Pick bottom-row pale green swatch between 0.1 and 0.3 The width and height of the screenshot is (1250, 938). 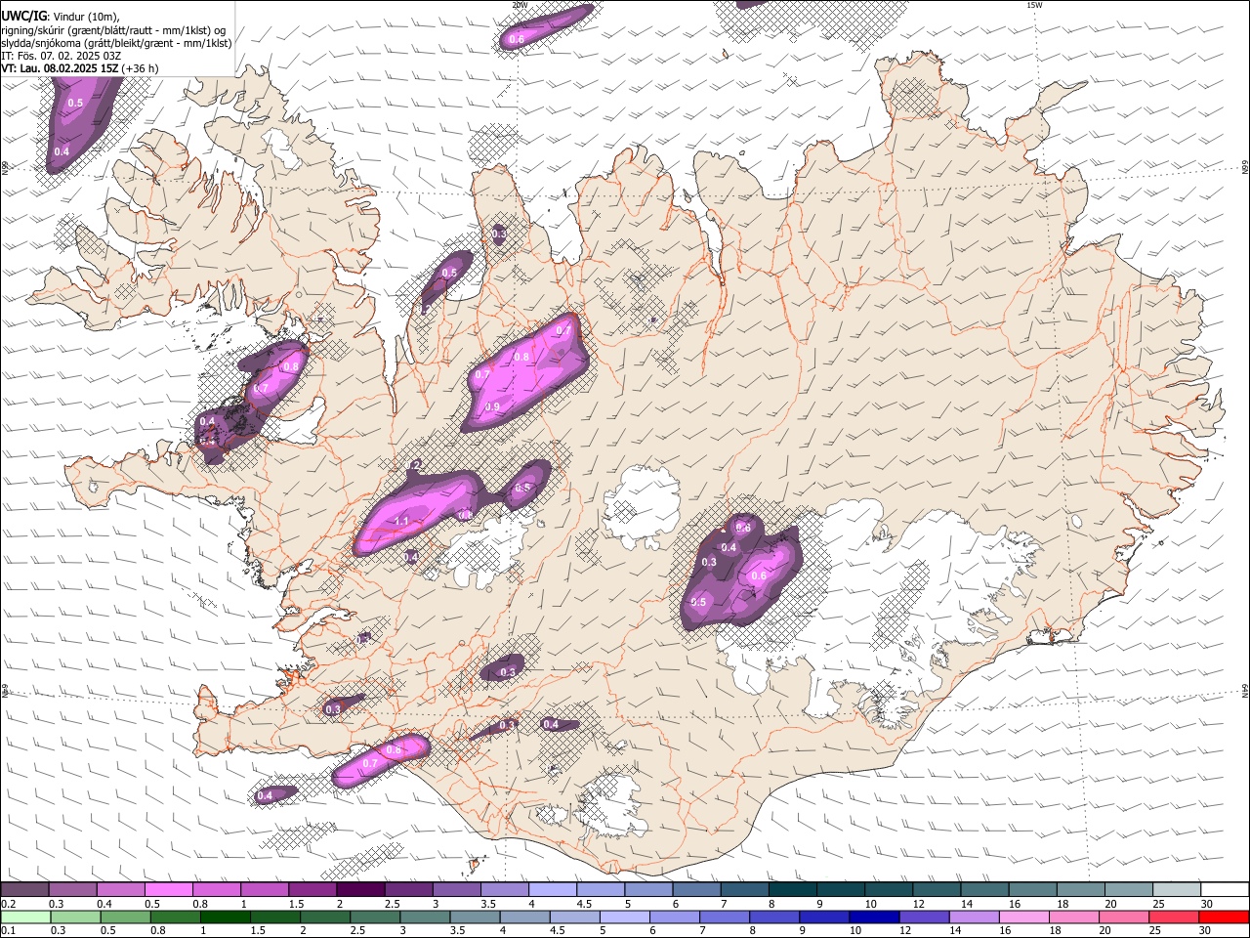24,917
